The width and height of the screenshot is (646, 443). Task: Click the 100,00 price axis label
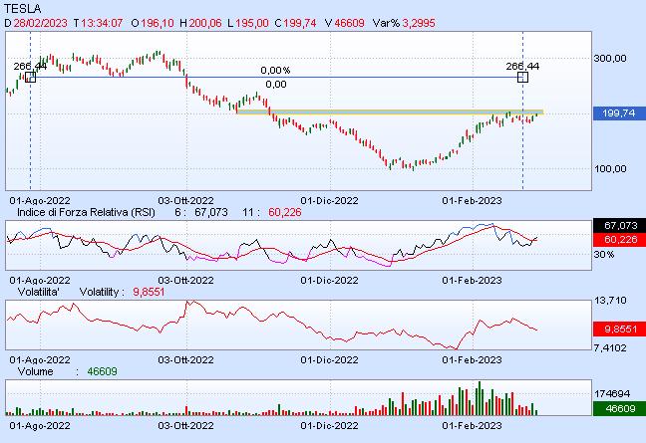610,168
